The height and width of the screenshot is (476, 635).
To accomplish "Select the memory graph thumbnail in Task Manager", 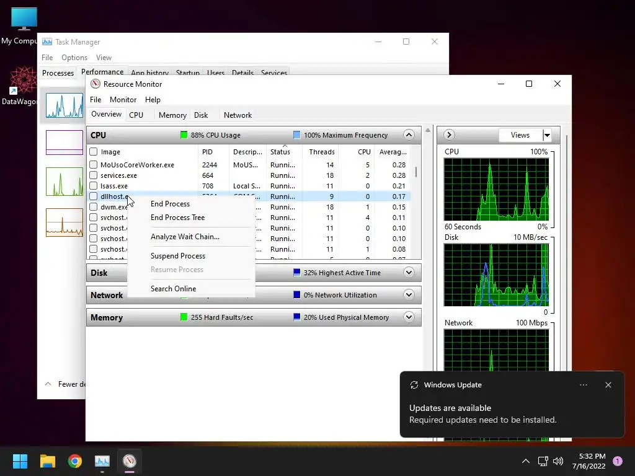I will click(64, 143).
